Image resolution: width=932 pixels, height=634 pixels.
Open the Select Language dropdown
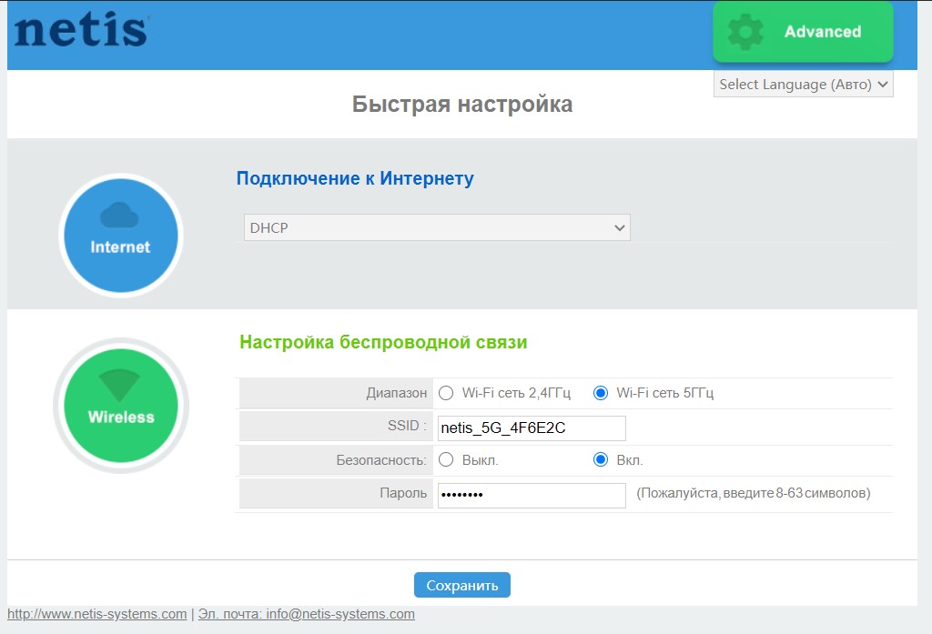point(803,84)
